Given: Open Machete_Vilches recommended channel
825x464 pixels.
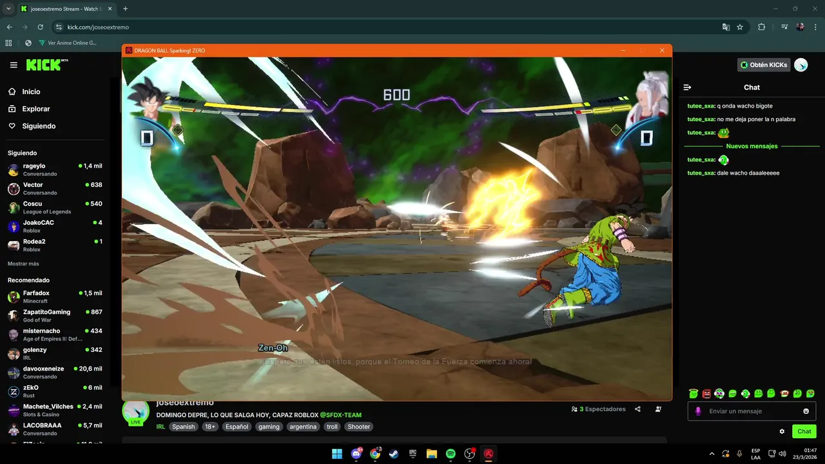Looking at the screenshot, I should point(55,410).
